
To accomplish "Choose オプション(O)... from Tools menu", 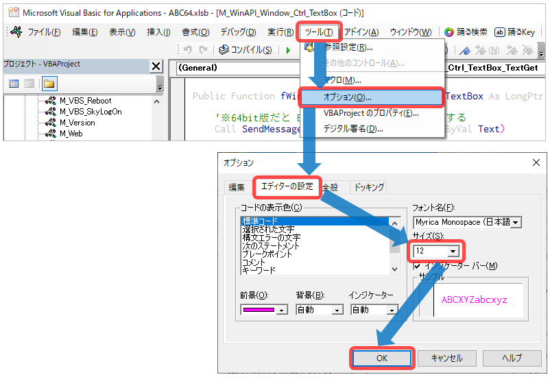I will point(372,97).
